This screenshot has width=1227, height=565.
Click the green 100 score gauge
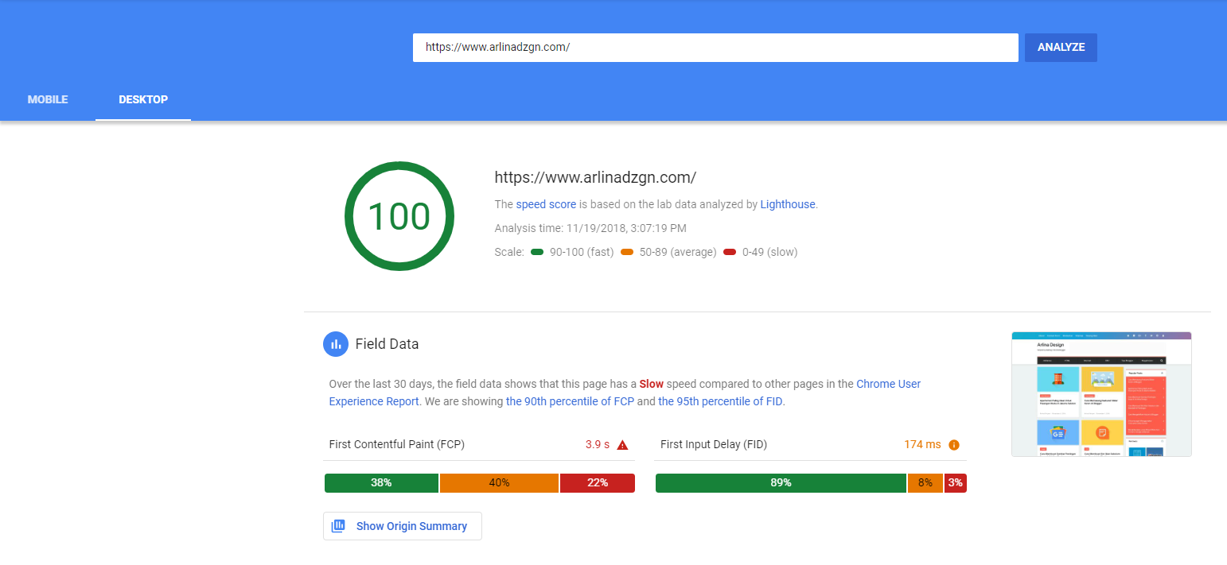[x=399, y=216]
